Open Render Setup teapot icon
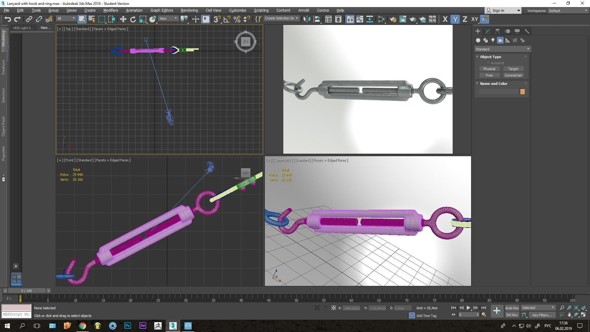This screenshot has width=590, height=332. [x=393, y=19]
